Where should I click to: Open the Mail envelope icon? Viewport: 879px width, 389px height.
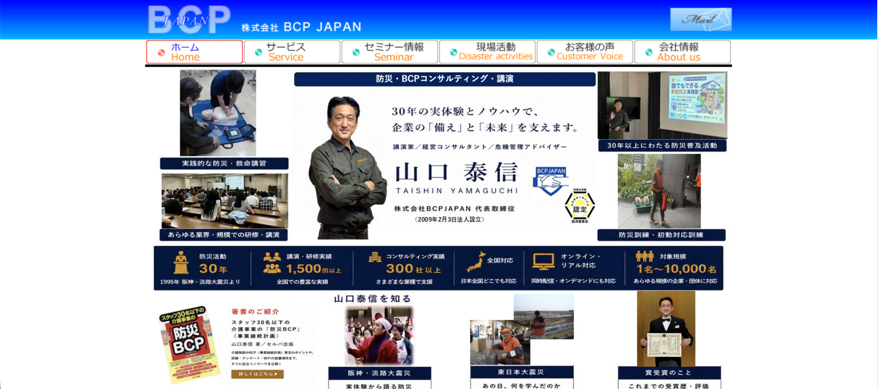tap(701, 19)
